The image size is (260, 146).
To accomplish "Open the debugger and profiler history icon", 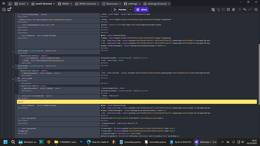I will point(4,10).
